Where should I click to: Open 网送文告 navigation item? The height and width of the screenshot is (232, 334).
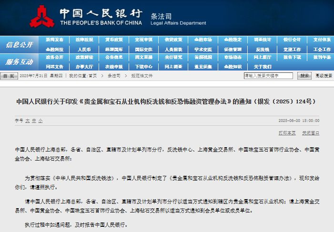54,67
